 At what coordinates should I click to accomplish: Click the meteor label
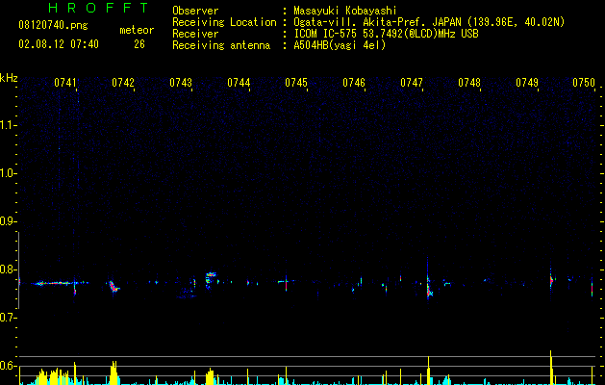137,30
